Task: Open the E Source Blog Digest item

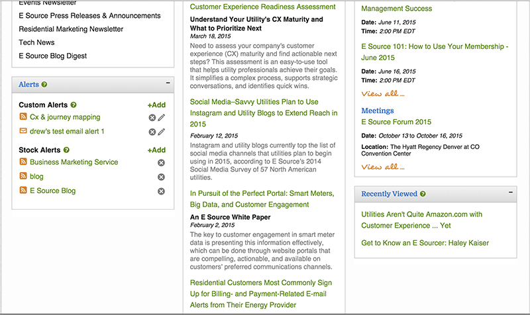Action: (53, 56)
